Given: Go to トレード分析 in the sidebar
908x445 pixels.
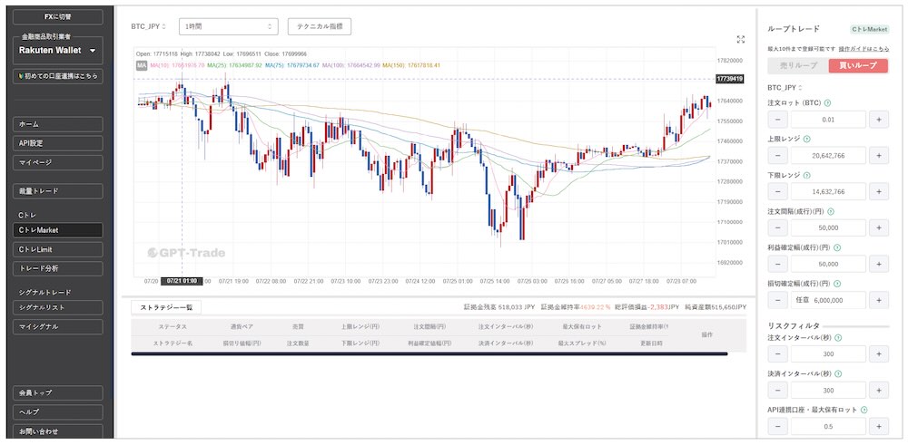Looking at the screenshot, I should [x=57, y=268].
